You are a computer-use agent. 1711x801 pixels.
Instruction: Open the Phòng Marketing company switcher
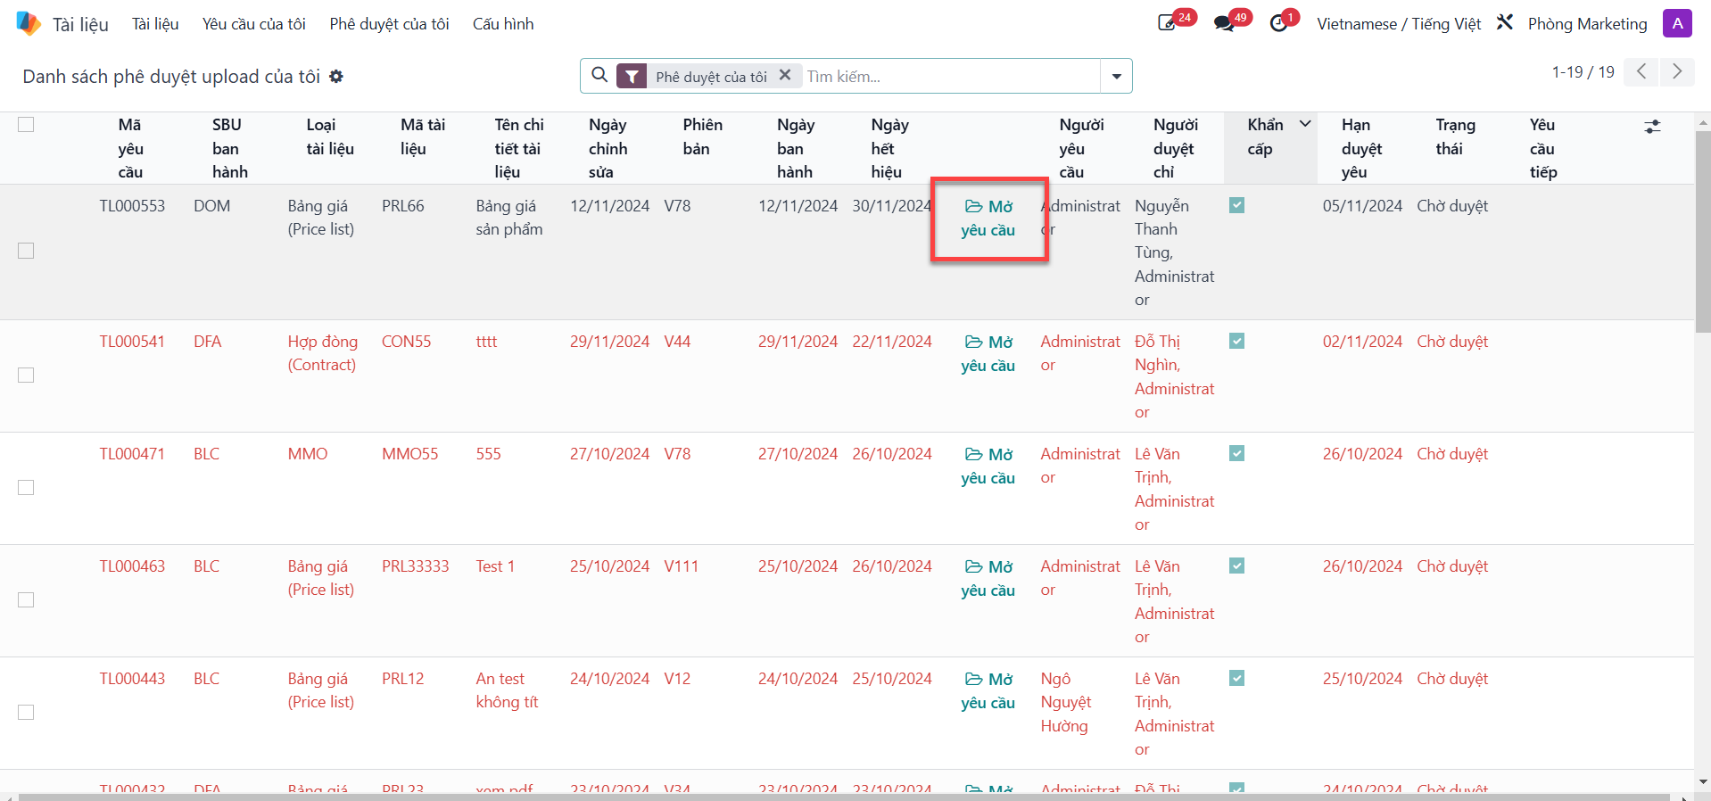tap(1588, 24)
